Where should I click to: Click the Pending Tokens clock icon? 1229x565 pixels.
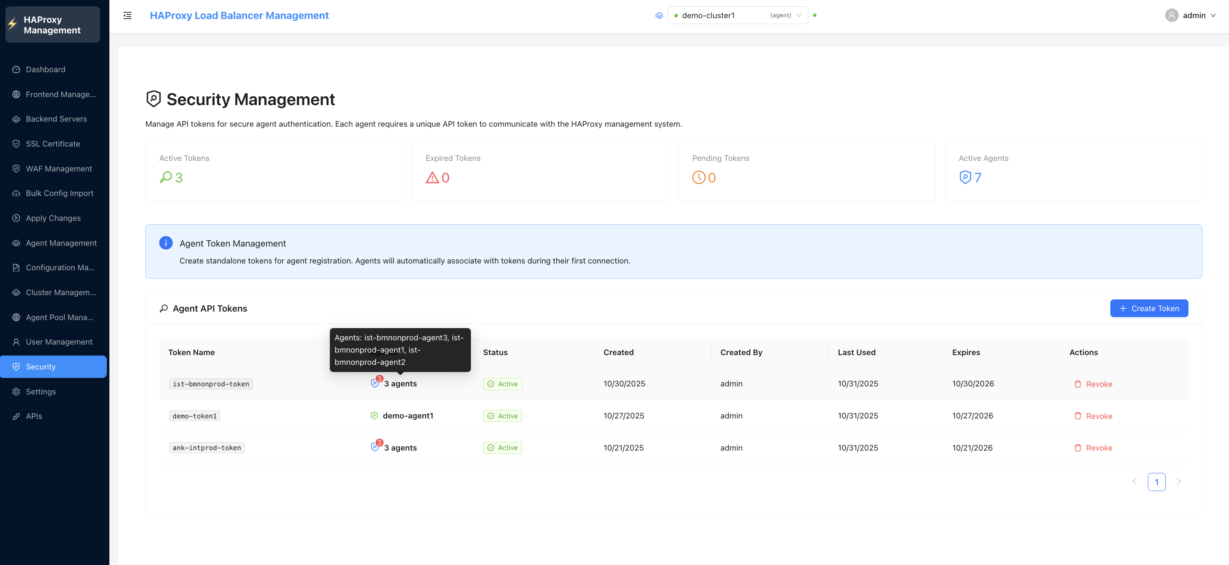[x=699, y=177]
